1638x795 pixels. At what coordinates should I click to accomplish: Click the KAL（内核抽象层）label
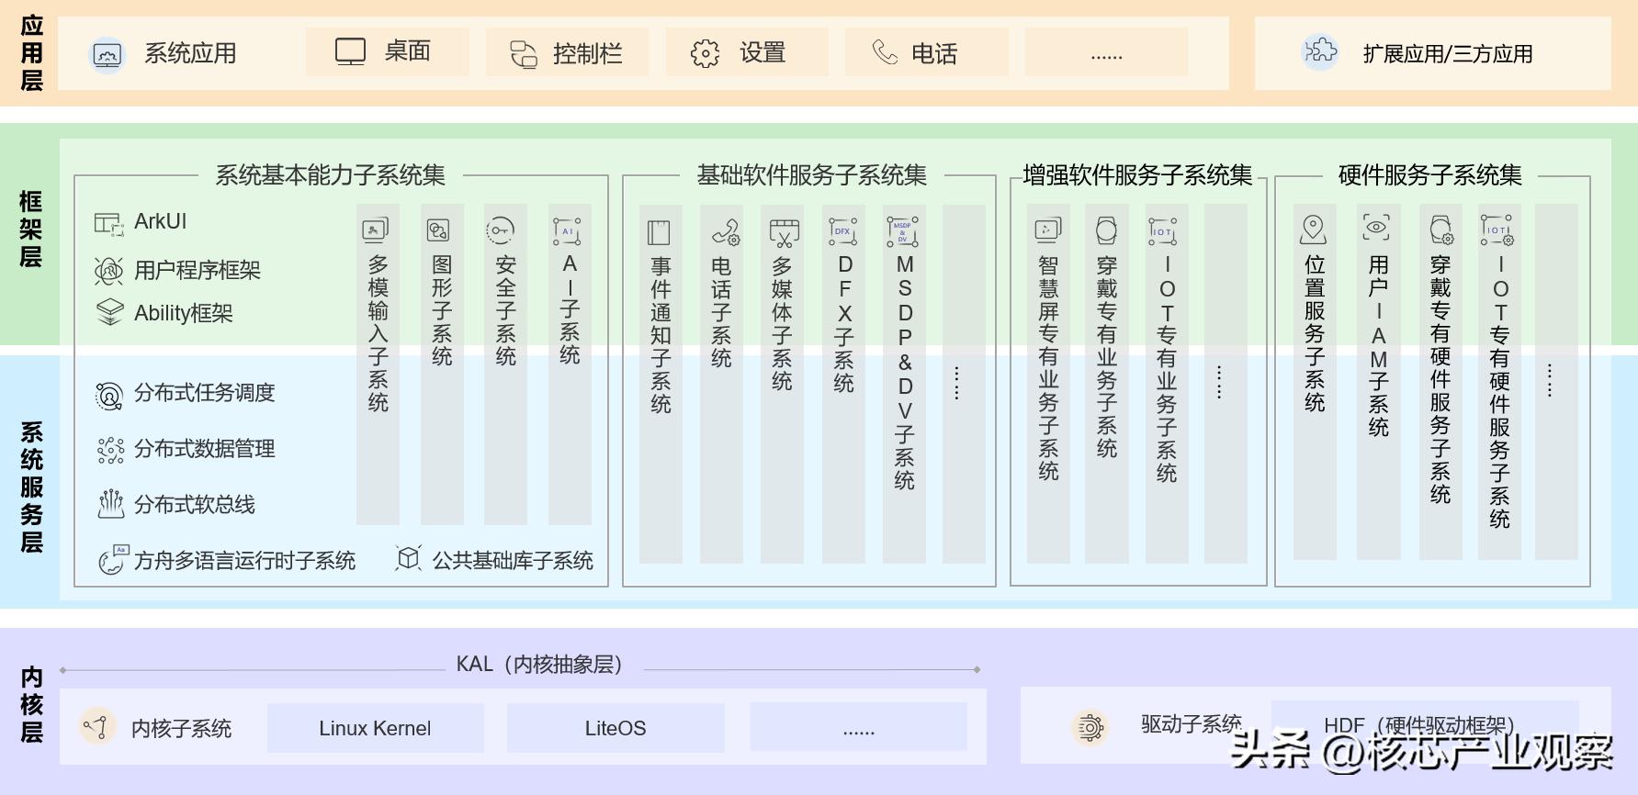coord(541,665)
